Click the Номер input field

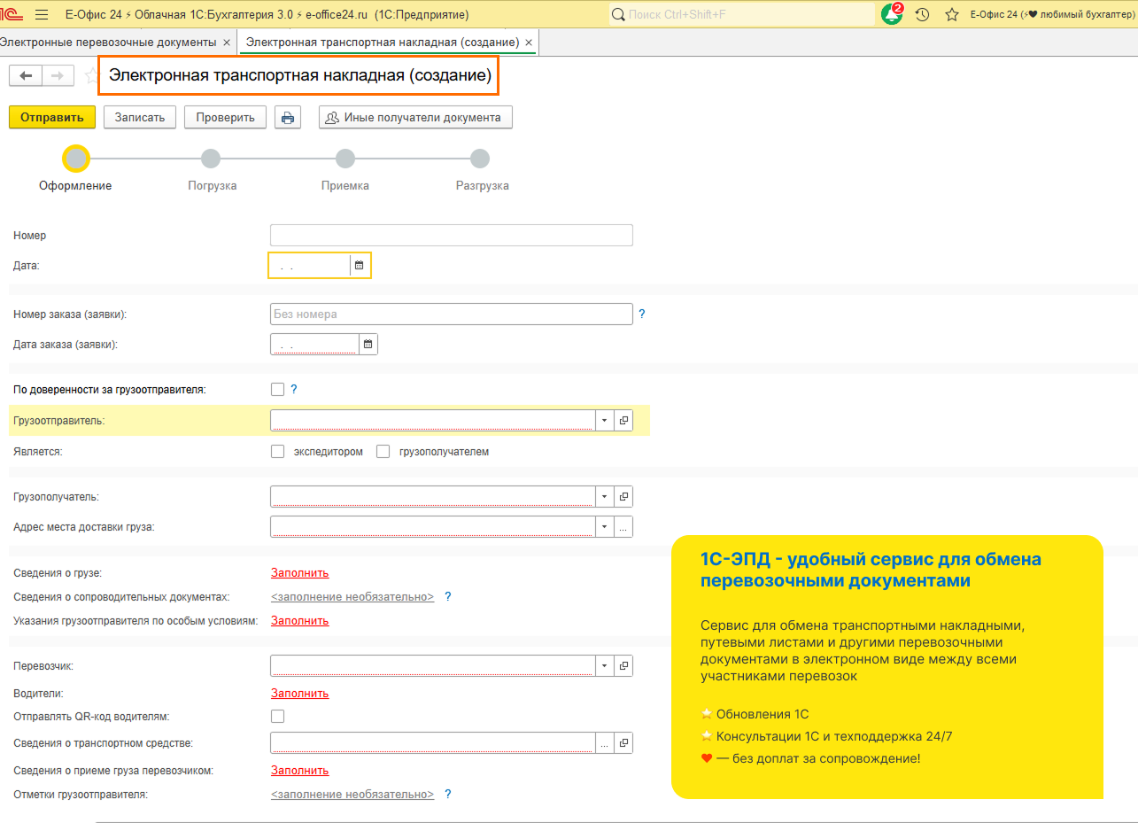[451, 235]
